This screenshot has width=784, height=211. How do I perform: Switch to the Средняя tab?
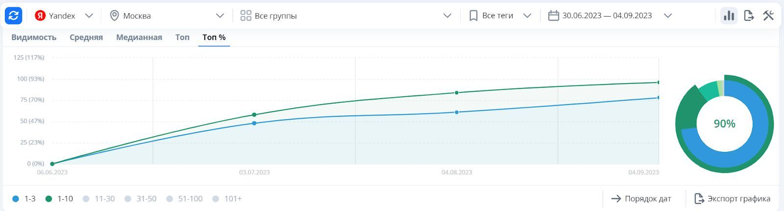(86, 37)
